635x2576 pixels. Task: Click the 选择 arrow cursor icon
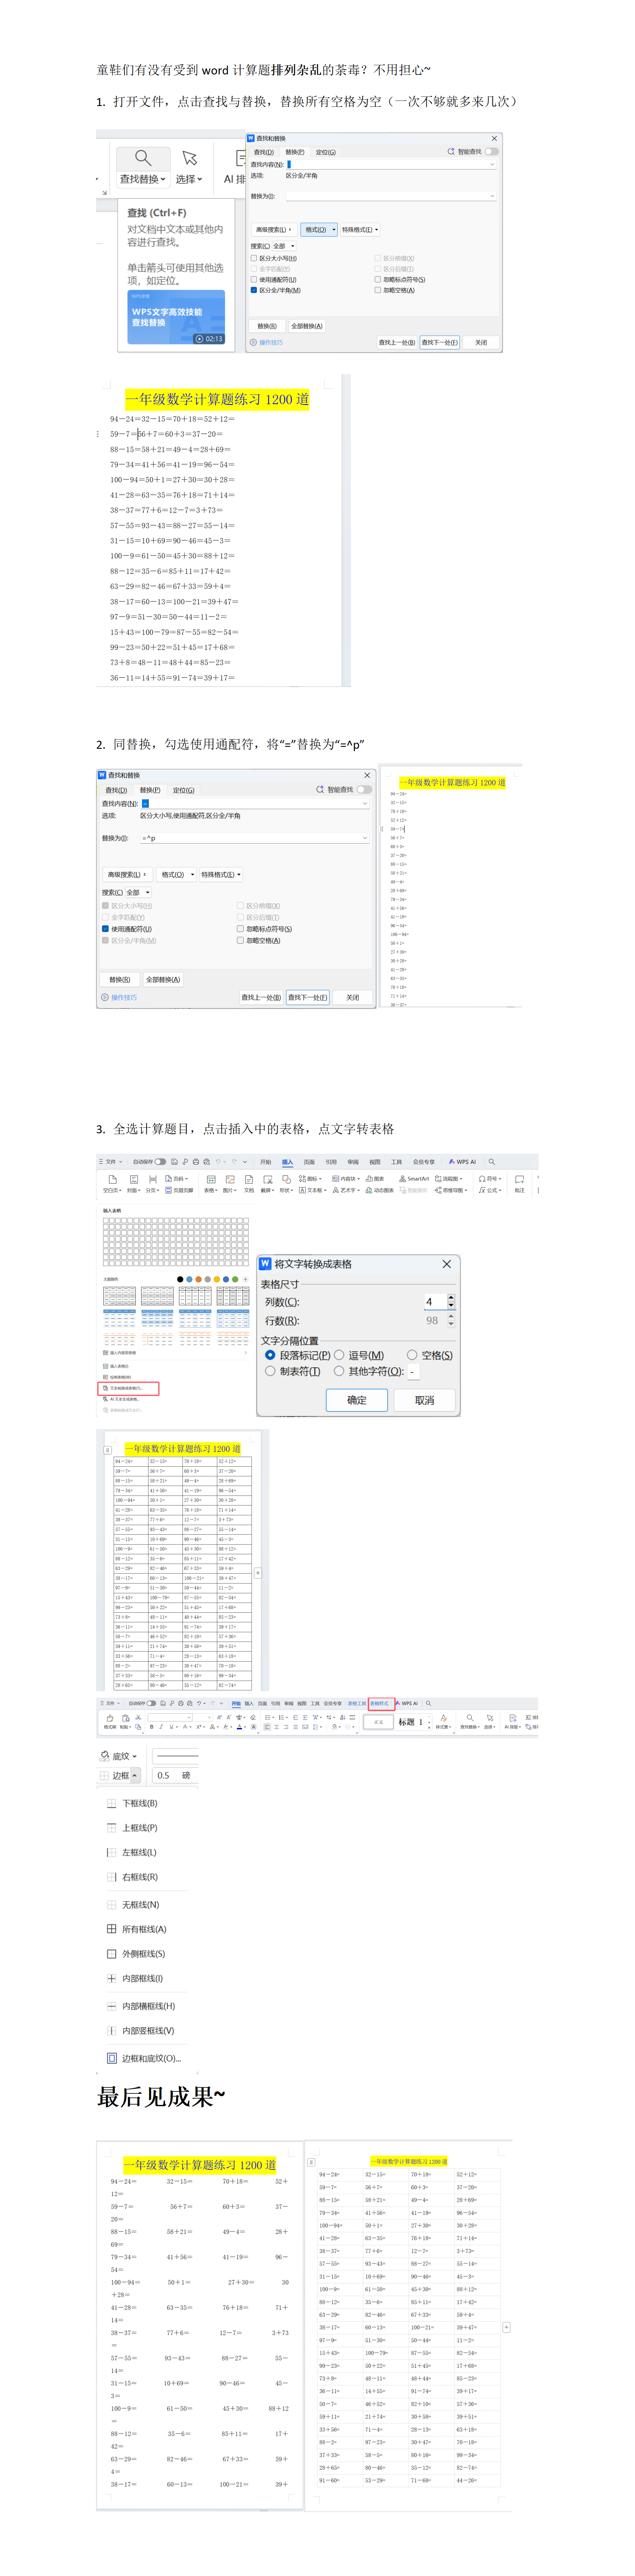click(x=189, y=158)
